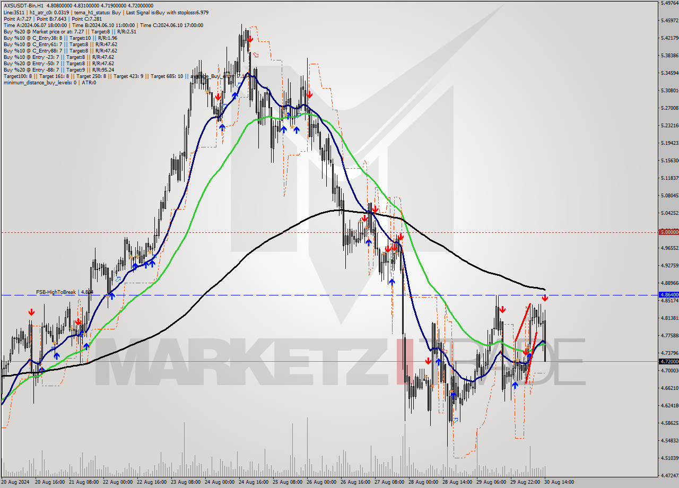The width and height of the screenshot is (679, 488).
Task: Click the 4.5862 price axis label
Action: click(669, 423)
